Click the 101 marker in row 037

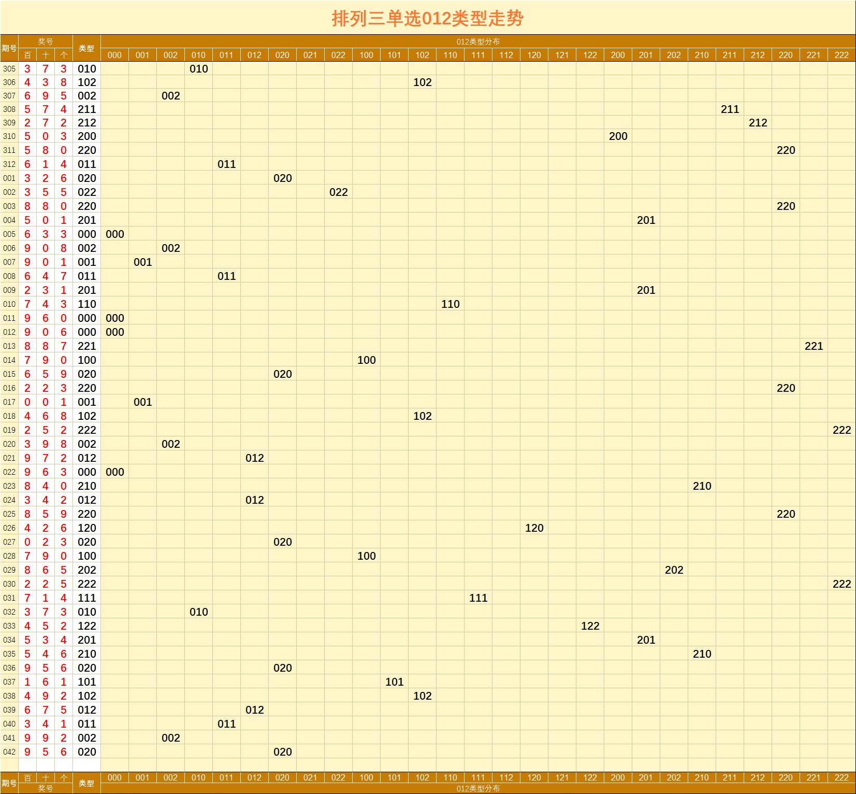395,682
